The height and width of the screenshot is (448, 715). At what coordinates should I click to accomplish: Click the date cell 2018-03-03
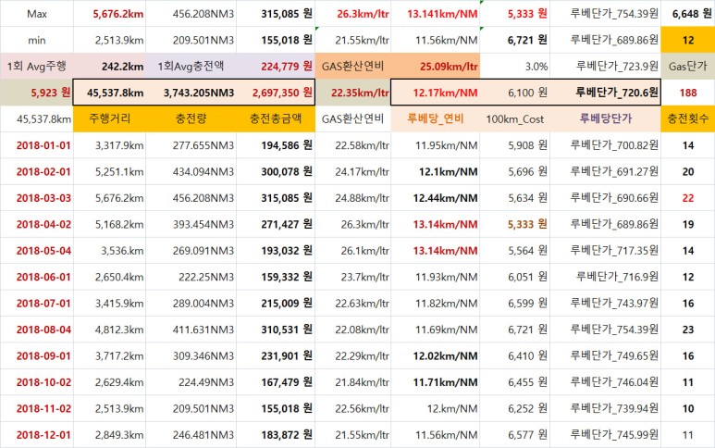(36, 198)
